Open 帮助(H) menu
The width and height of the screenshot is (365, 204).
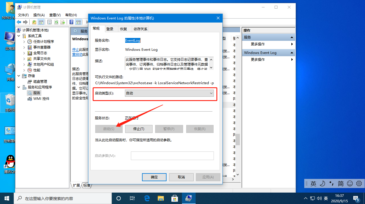pyautogui.click(x=71, y=15)
